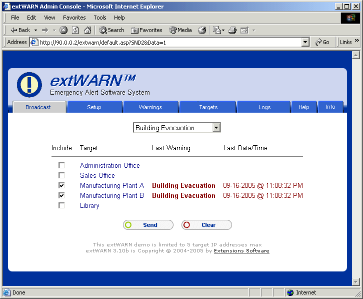Follow the Extensions Software link
Viewport: 363px width, 299px height.
241,250
